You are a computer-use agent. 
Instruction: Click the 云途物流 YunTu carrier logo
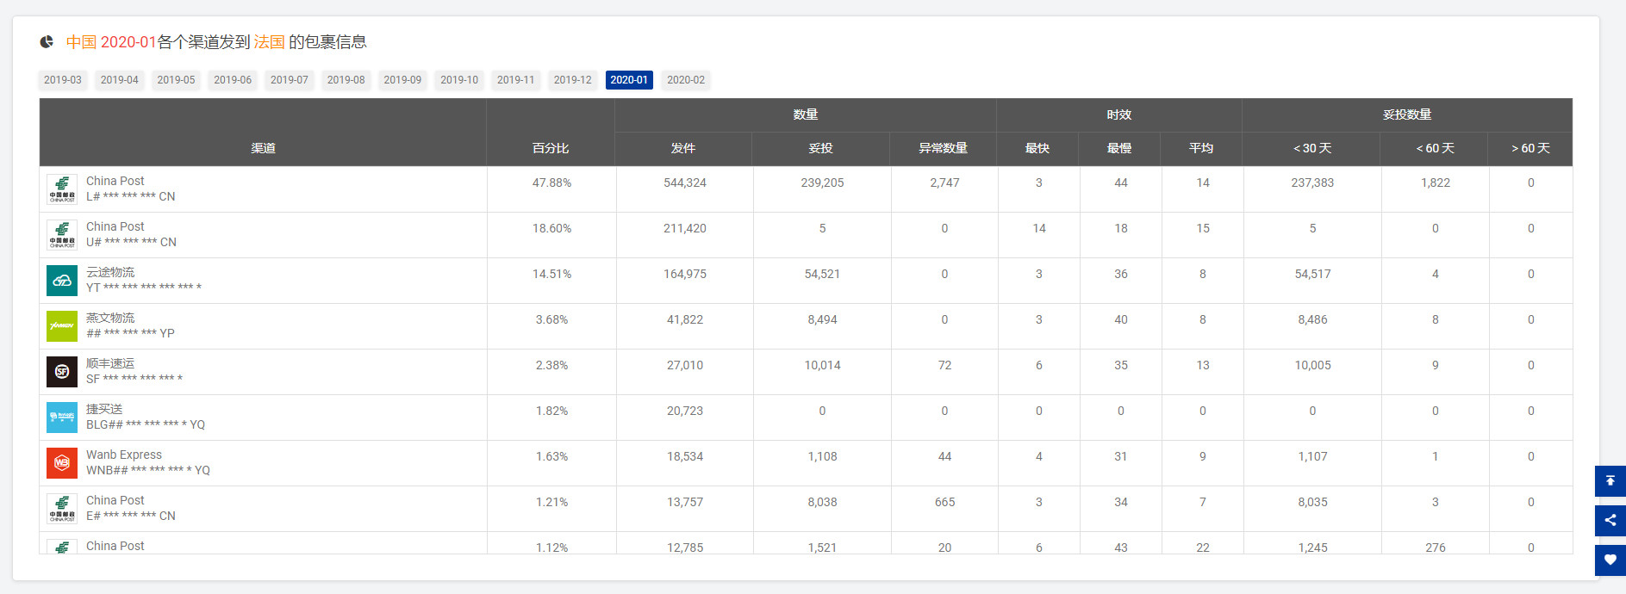62,281
